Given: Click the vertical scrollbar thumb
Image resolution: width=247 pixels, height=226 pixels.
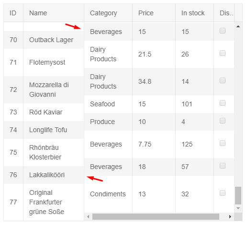Looking at the screenshot, I should point(238,195).
